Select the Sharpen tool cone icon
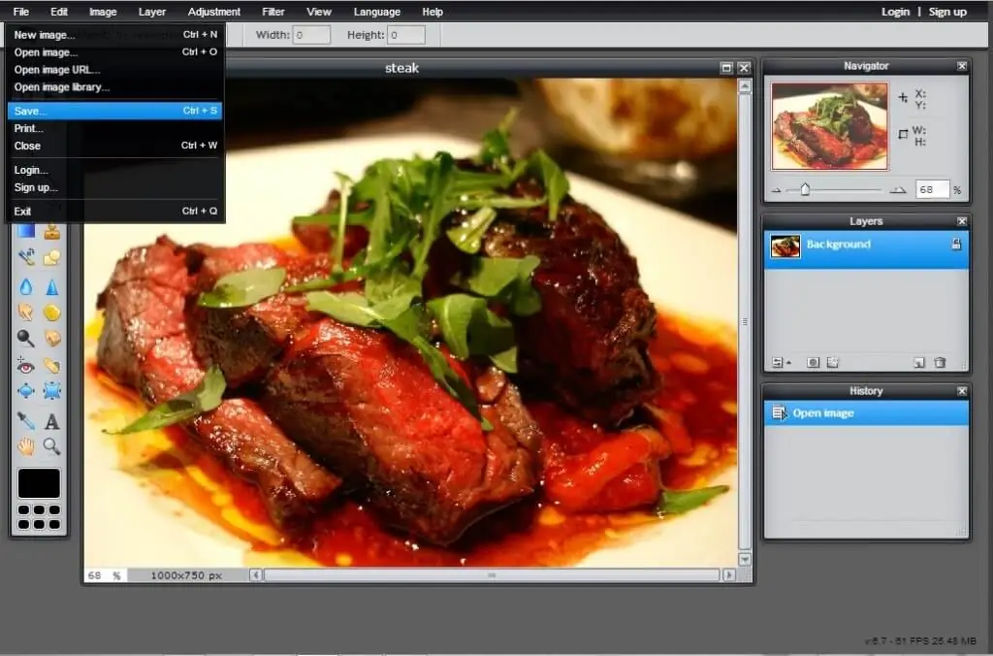This screenshot has height=656, width=993. tap(51, 286)
